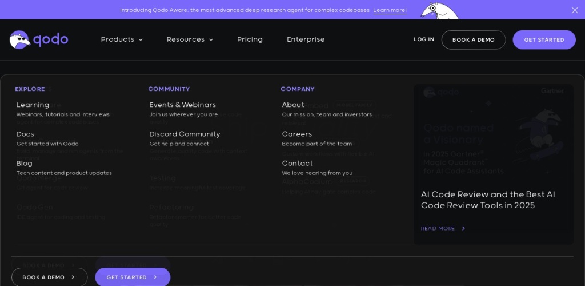The width and height of the screenshot is (585, 286).
Task: Click the Read More arrow icon
Action: point(463,229)
